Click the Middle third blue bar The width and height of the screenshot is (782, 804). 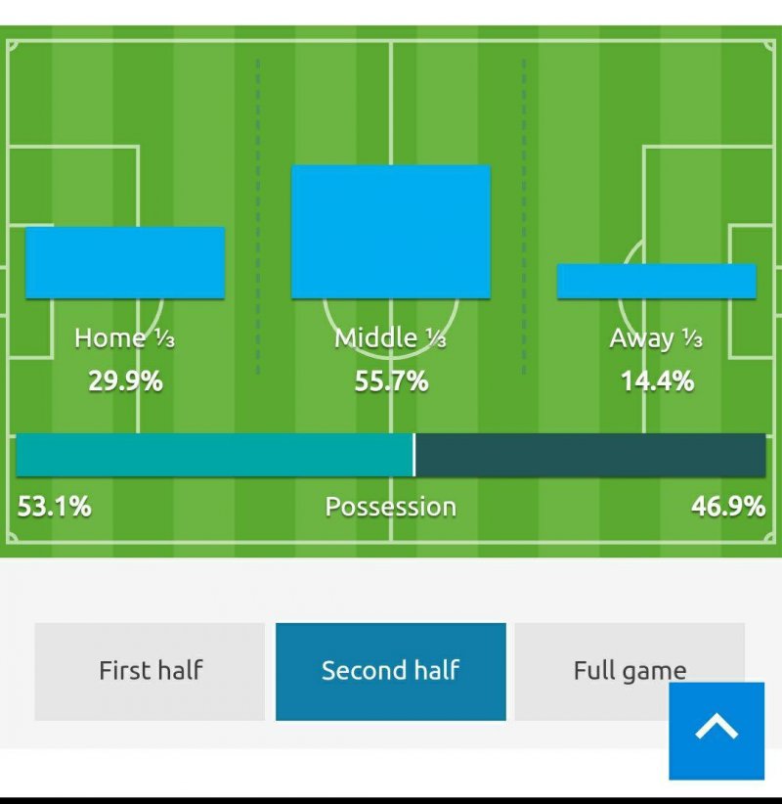pos(391,232)
